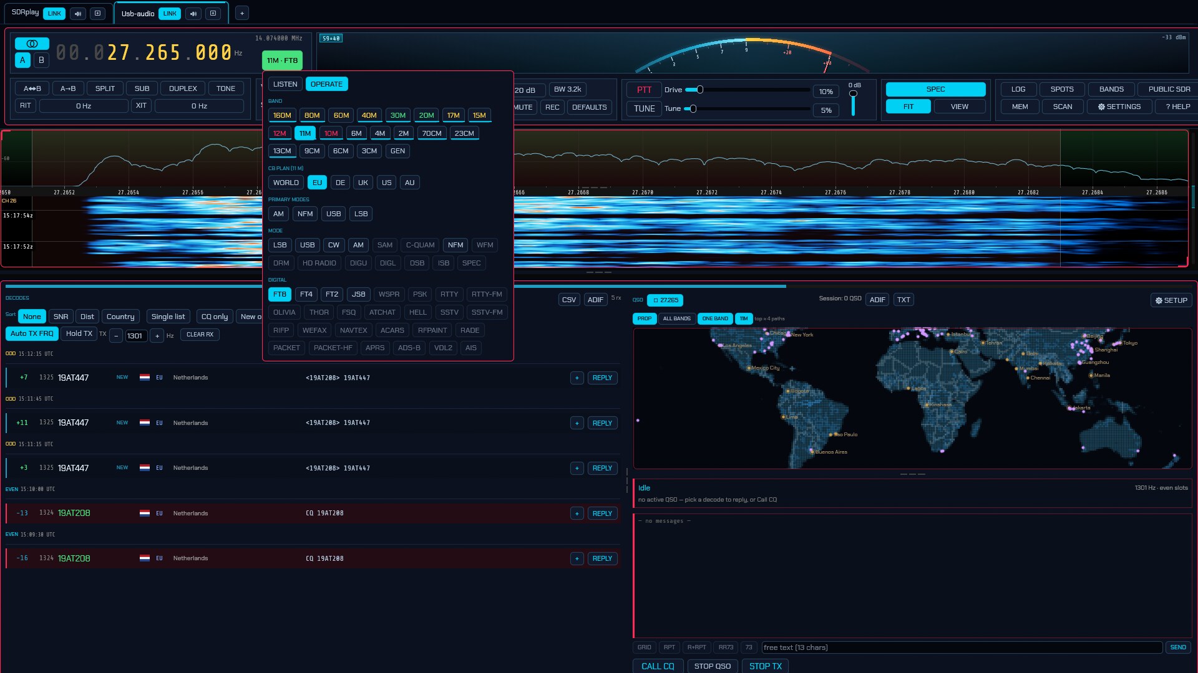Open the 11M · FT8 band/mode selector
The image size is (1198, 673).
282,60
